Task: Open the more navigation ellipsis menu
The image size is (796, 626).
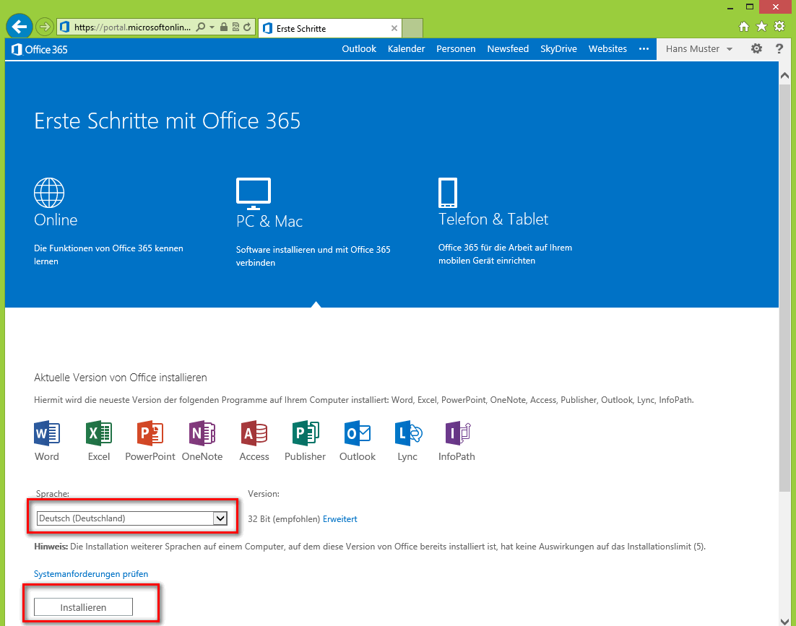Action: 644,48
